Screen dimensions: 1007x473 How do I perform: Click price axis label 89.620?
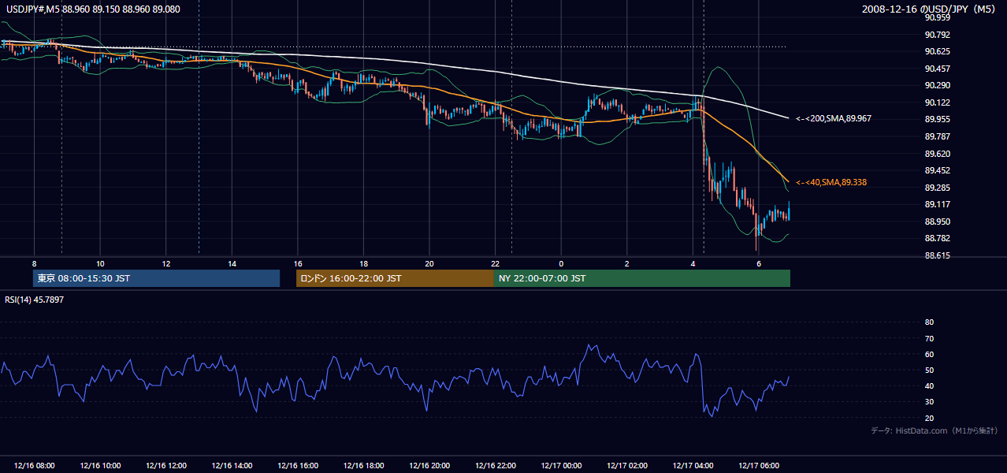[937, 154]
